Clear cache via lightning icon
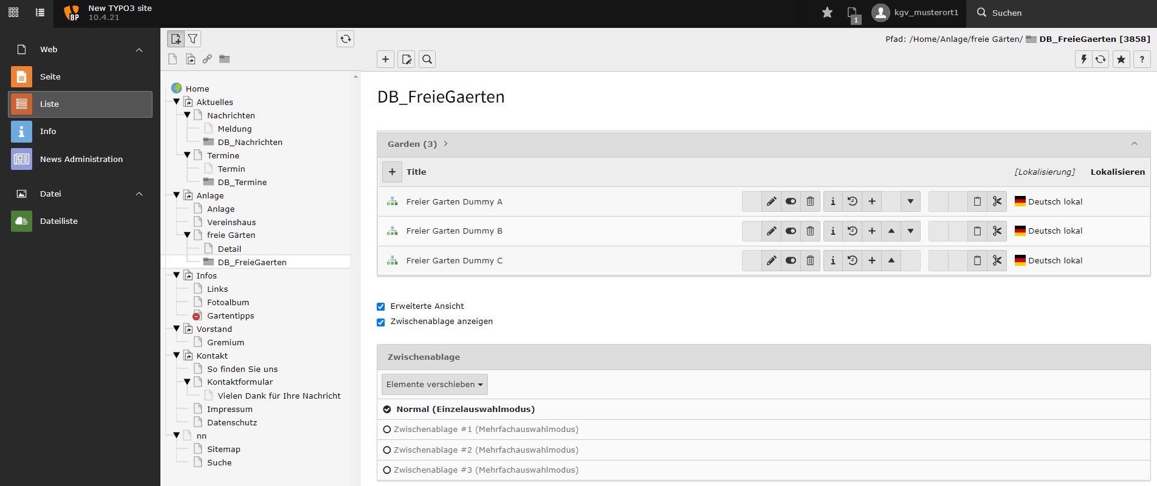Viewport: 1157px width, 486px height. click(1083, 59)
